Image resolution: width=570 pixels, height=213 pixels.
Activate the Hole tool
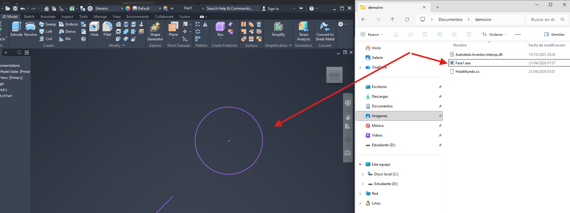coord(94,29)
